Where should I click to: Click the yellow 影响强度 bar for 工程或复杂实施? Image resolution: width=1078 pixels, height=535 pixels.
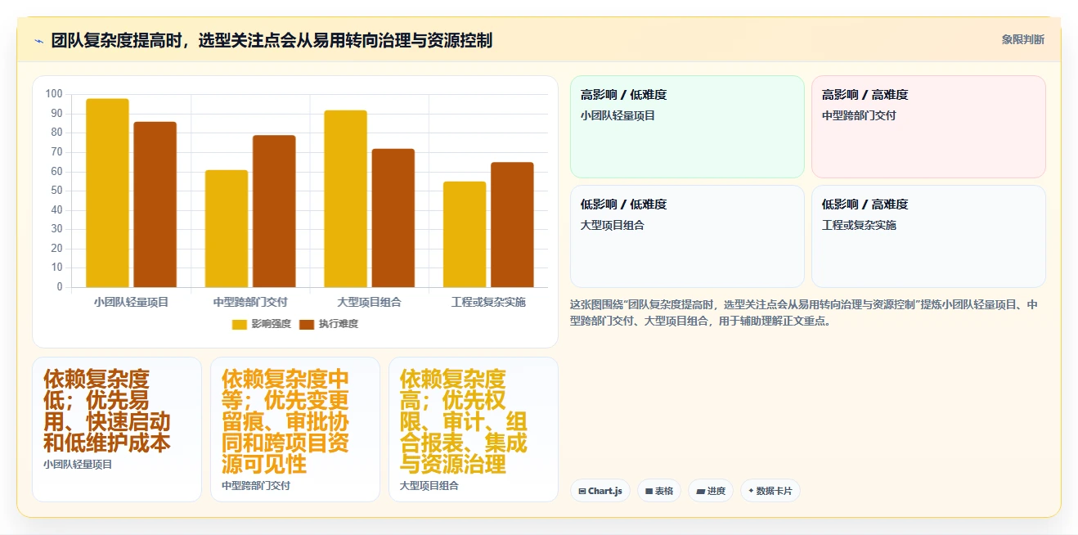coord(465,235)
